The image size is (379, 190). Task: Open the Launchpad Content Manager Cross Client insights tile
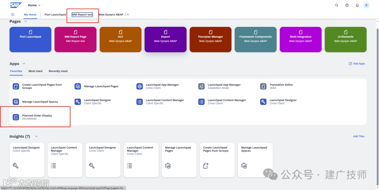coord(141,160)
